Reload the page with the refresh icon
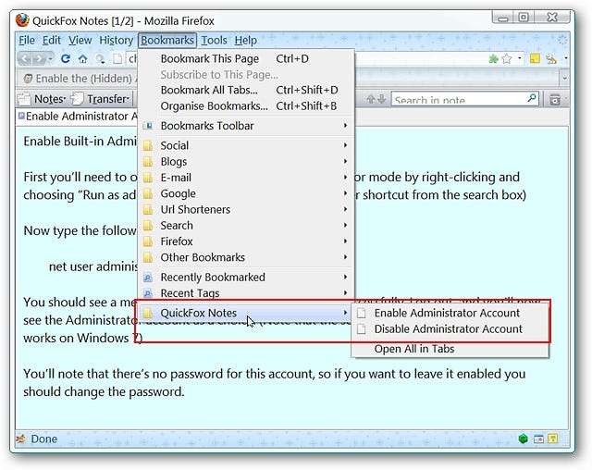The image size is (592, 470). (66, 58)
